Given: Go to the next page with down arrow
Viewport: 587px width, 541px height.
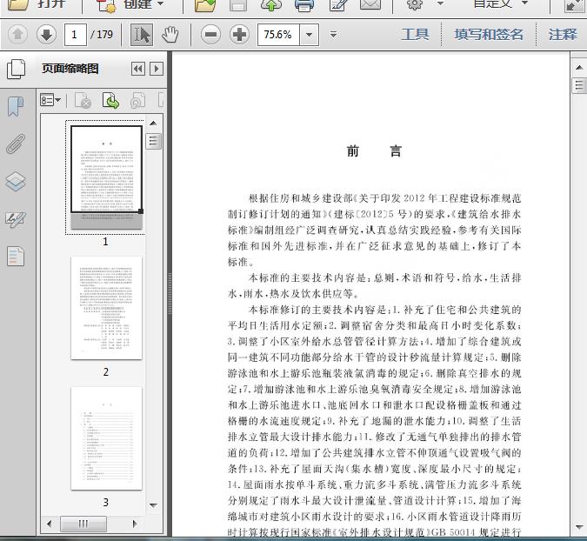Looking at the screenshot, I should point(46,35).
